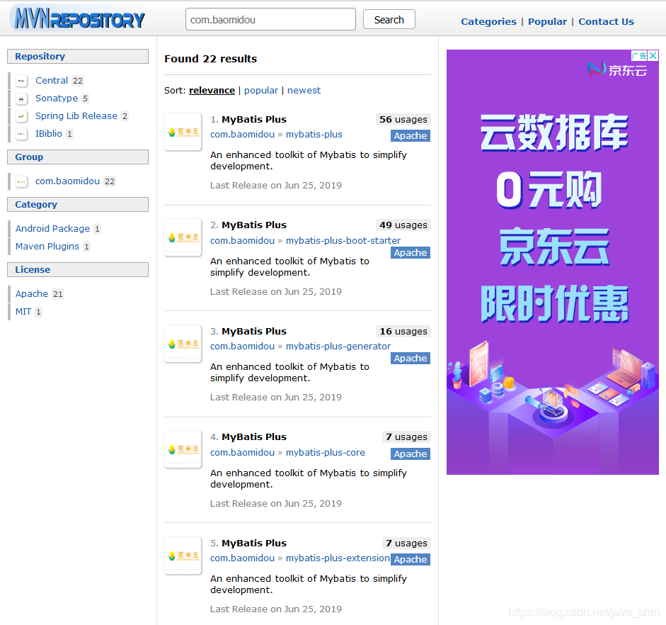666x625 pixels.
Task: Click the Sonatype repository icon
Action: 21,98
